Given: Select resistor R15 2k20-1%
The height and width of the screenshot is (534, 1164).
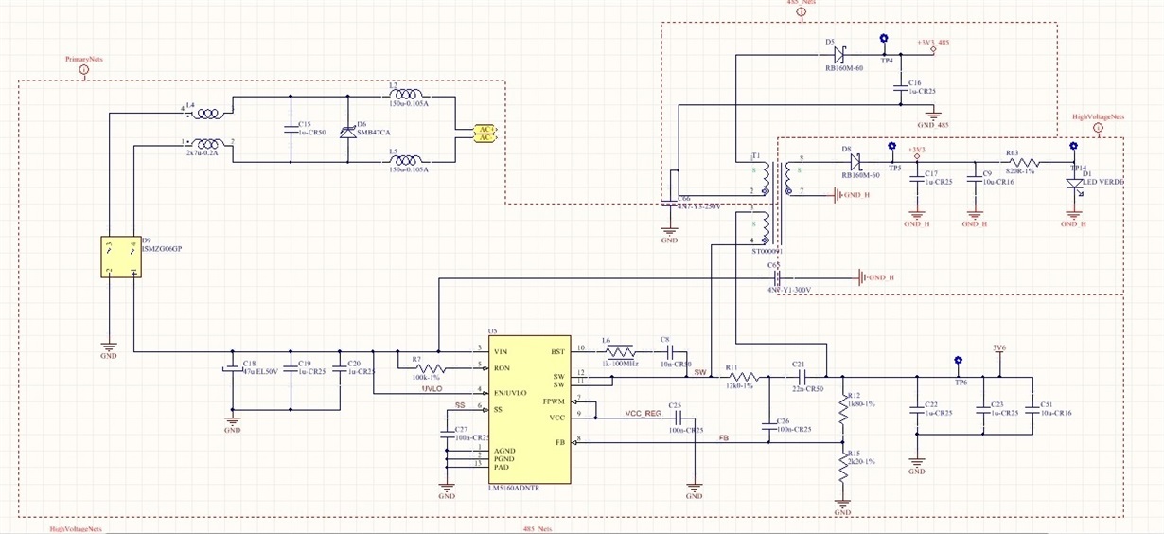Looking at the screenshot, I should pyautogui.click(x=843, y=468).
